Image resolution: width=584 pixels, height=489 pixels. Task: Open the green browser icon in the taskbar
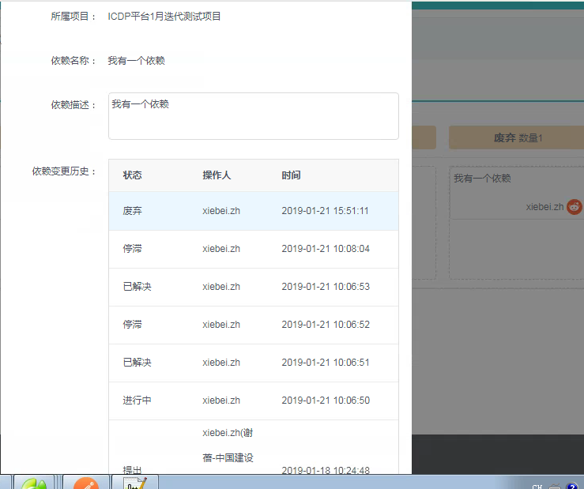coord(34,483)
